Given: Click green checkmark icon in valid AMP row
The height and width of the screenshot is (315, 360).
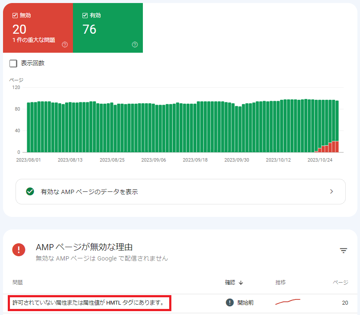Looking at the screenshot, I should click(x=30, y=191).
